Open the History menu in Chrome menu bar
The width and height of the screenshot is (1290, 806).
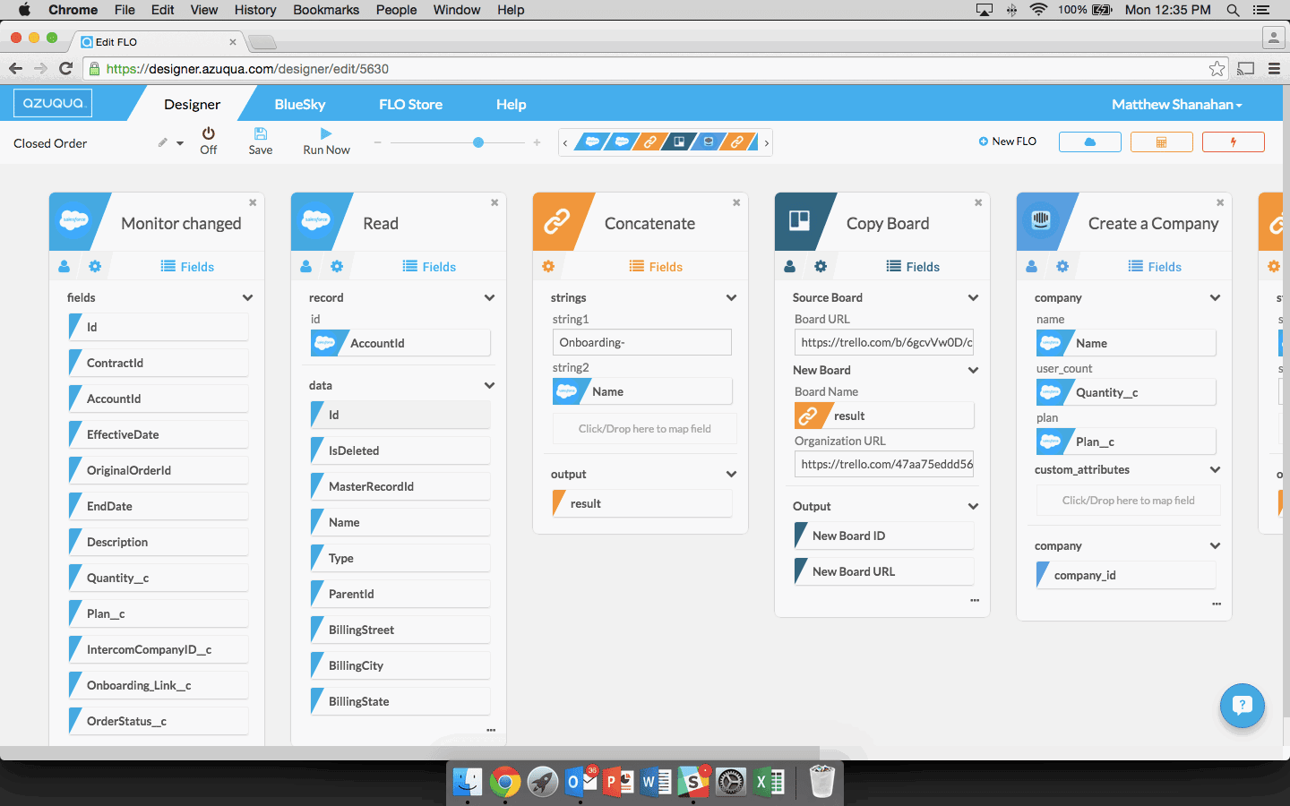(x=255, y=10)
